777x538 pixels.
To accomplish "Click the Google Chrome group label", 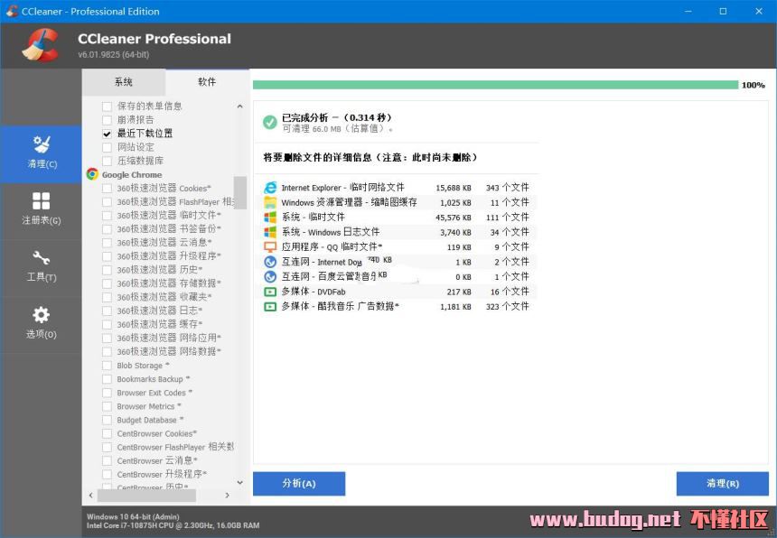I will point(132,175).
